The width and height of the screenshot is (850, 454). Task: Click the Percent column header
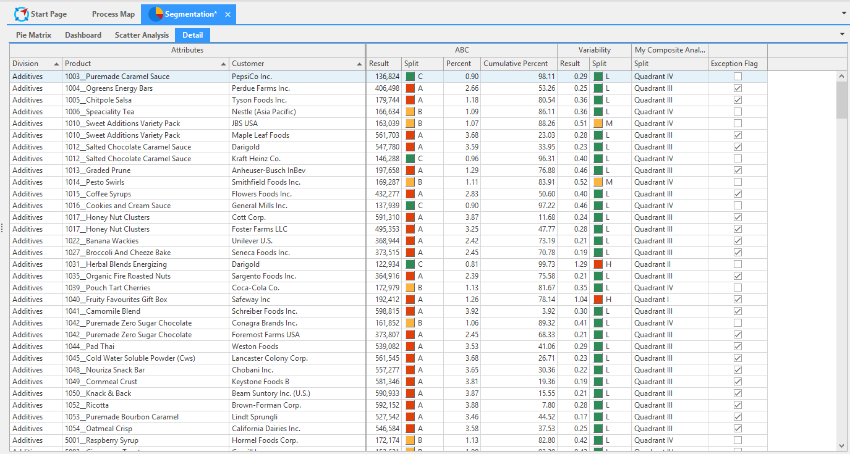pyautogui.click(x=462, y=64)
